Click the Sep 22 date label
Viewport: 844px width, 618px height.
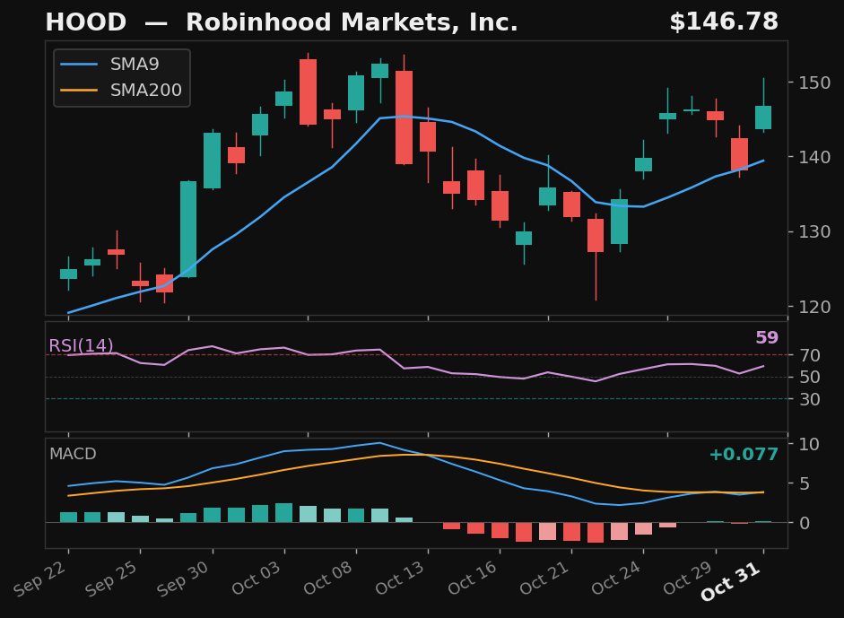click(x=40, y=579)
